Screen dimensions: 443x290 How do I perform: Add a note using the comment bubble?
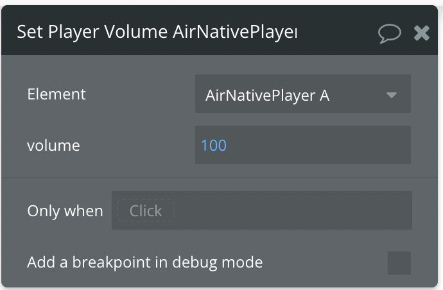pos(389,33)
